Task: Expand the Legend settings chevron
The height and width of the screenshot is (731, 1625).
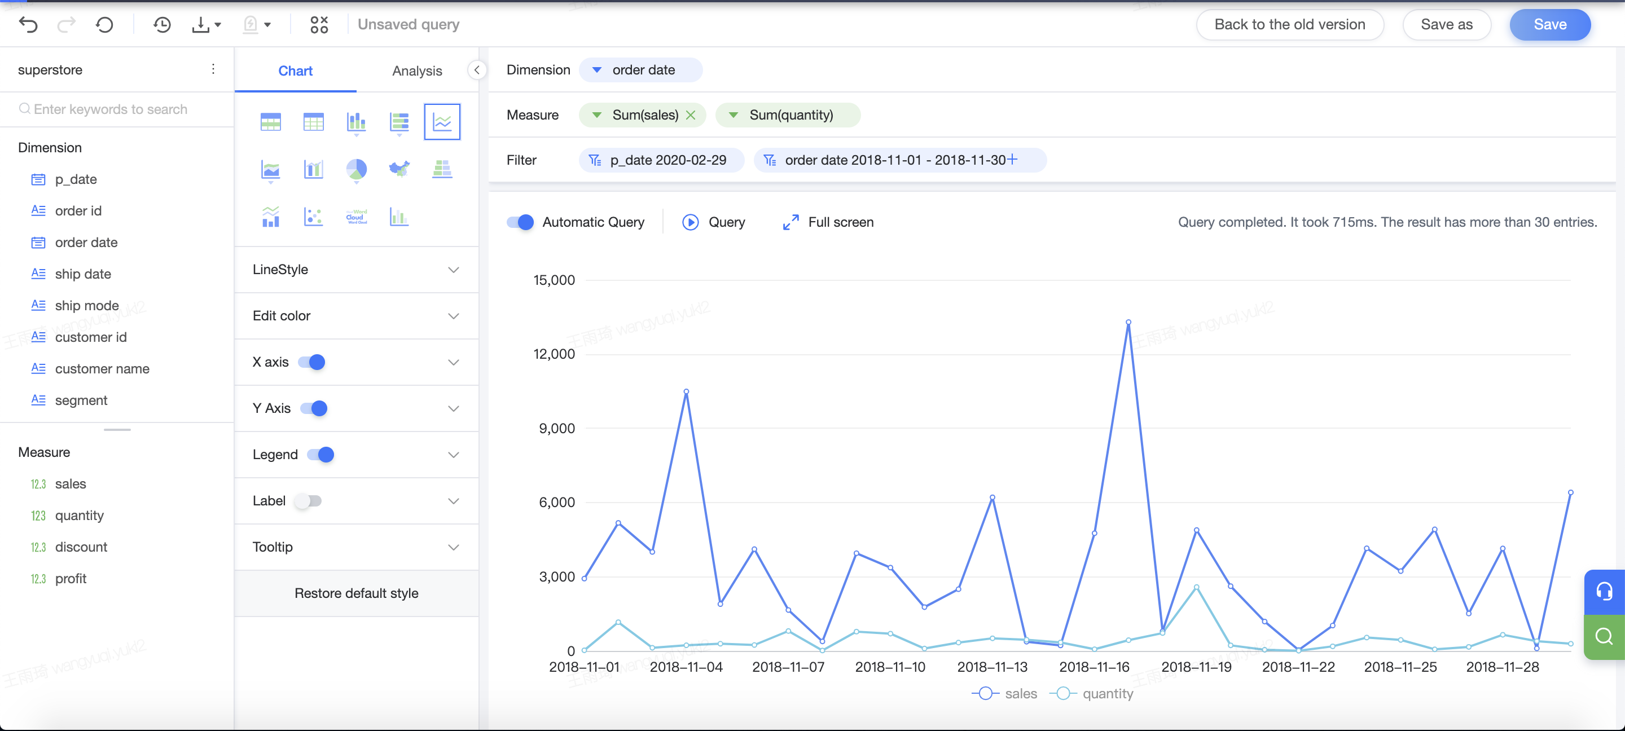Action: (x=454, y=454)
